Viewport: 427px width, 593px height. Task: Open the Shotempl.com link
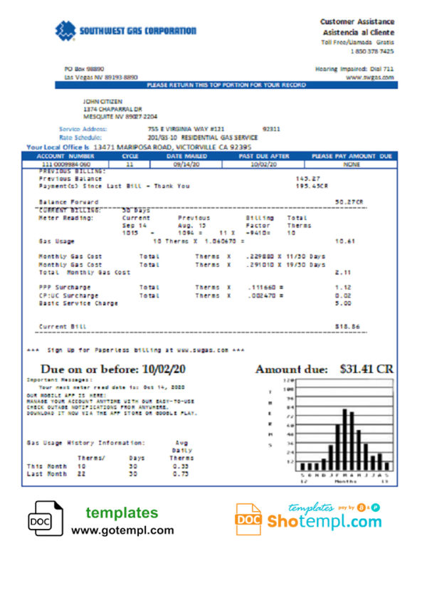[x=325, y=522]
